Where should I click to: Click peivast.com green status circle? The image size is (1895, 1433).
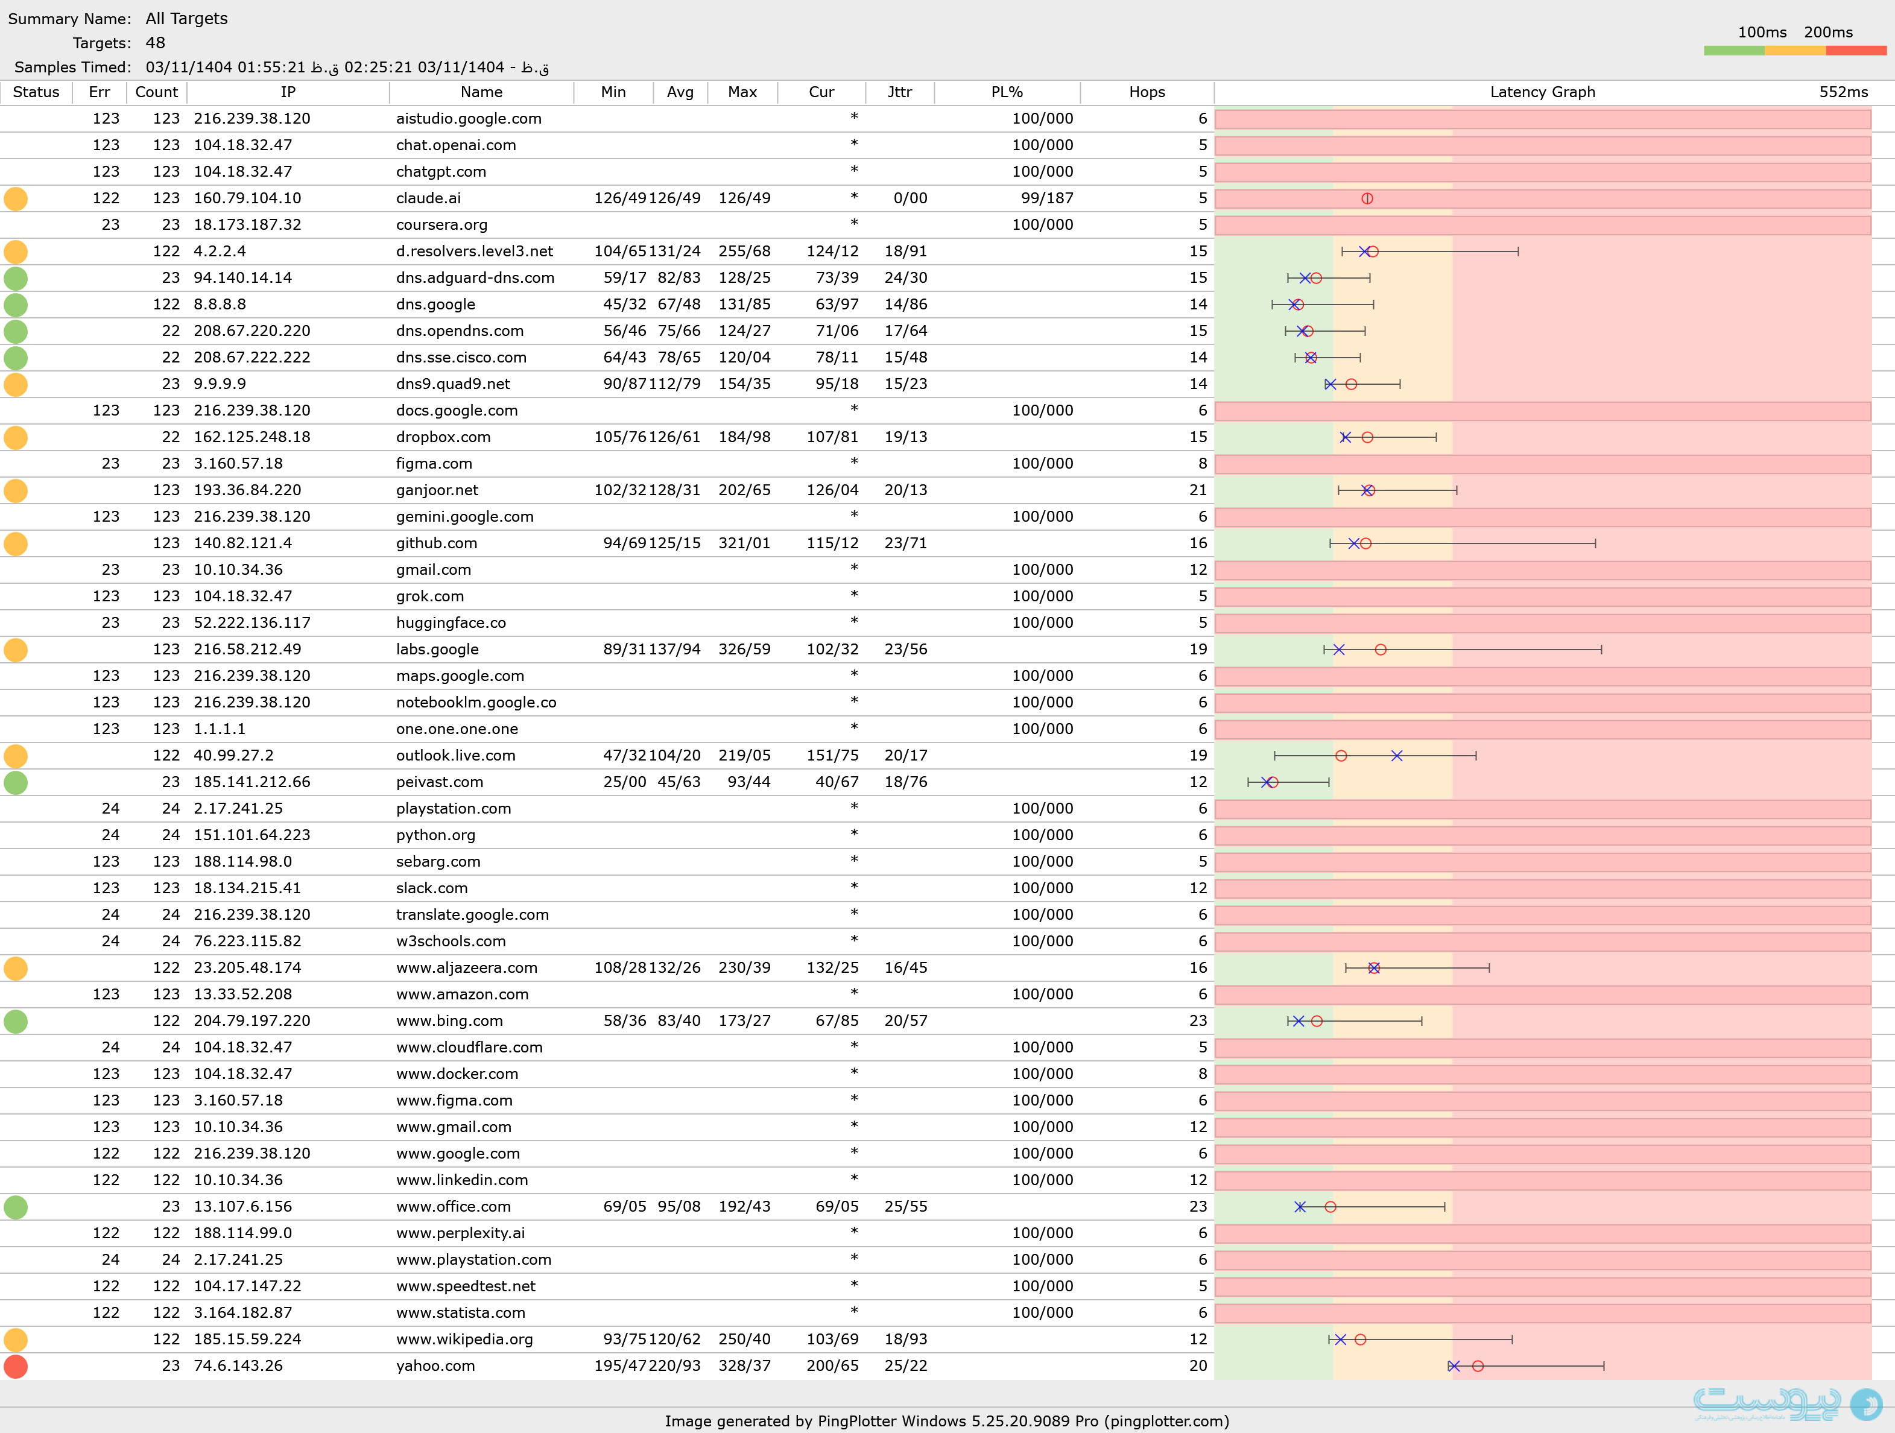(16, 783)
